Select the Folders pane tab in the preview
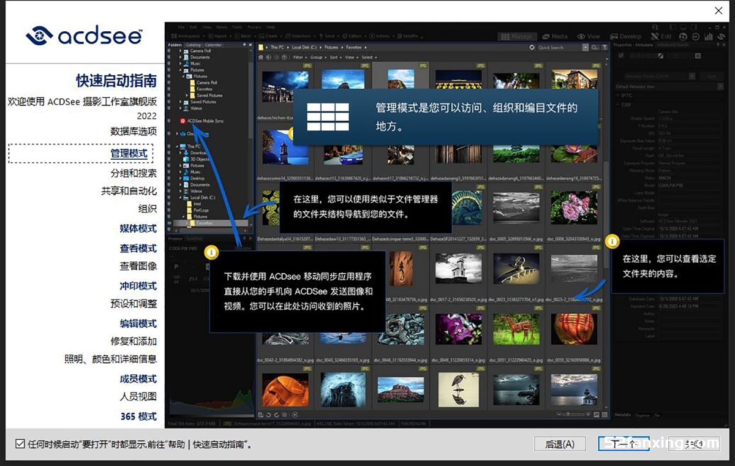 point(175,45)
